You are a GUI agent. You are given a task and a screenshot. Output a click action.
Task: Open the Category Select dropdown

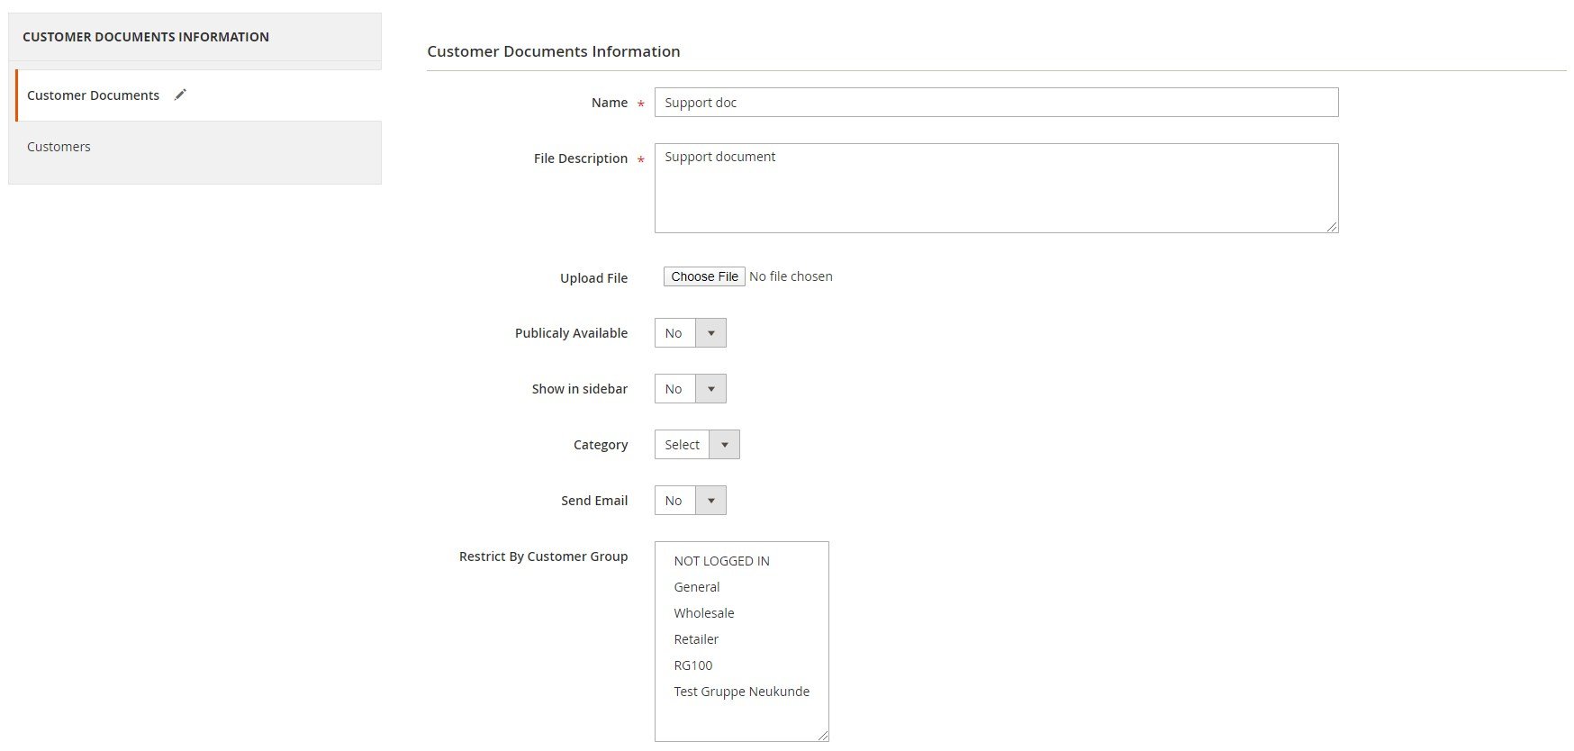click(x=697, y=445)
